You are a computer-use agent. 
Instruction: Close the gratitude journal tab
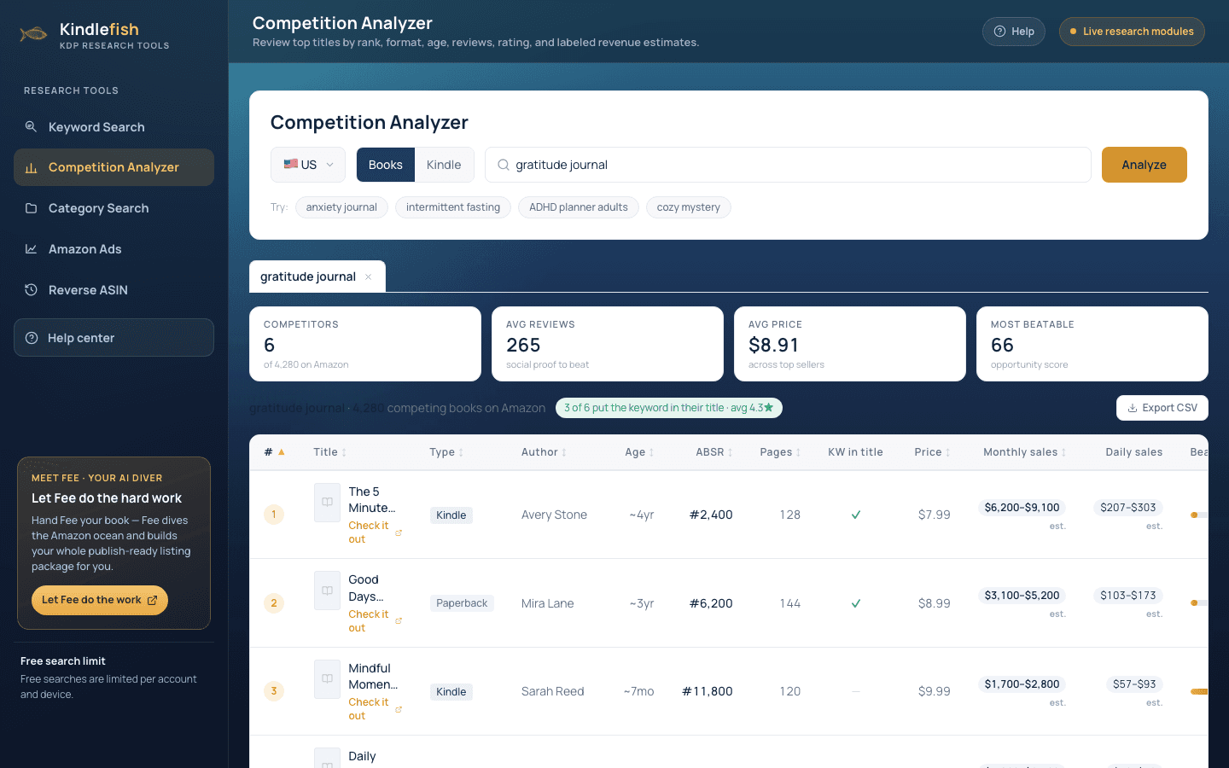click(x=369, y=276)
